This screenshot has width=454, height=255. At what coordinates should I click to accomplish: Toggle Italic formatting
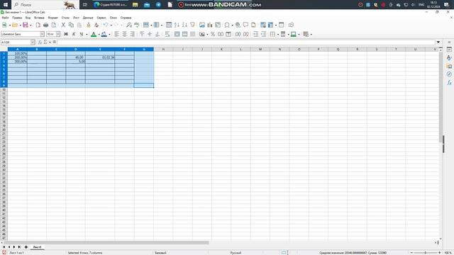point(74,34)
